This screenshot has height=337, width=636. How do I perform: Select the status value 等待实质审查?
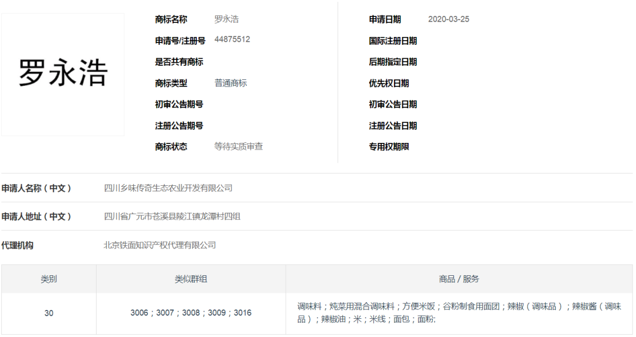pyautogui.click(x=238, y=146)
